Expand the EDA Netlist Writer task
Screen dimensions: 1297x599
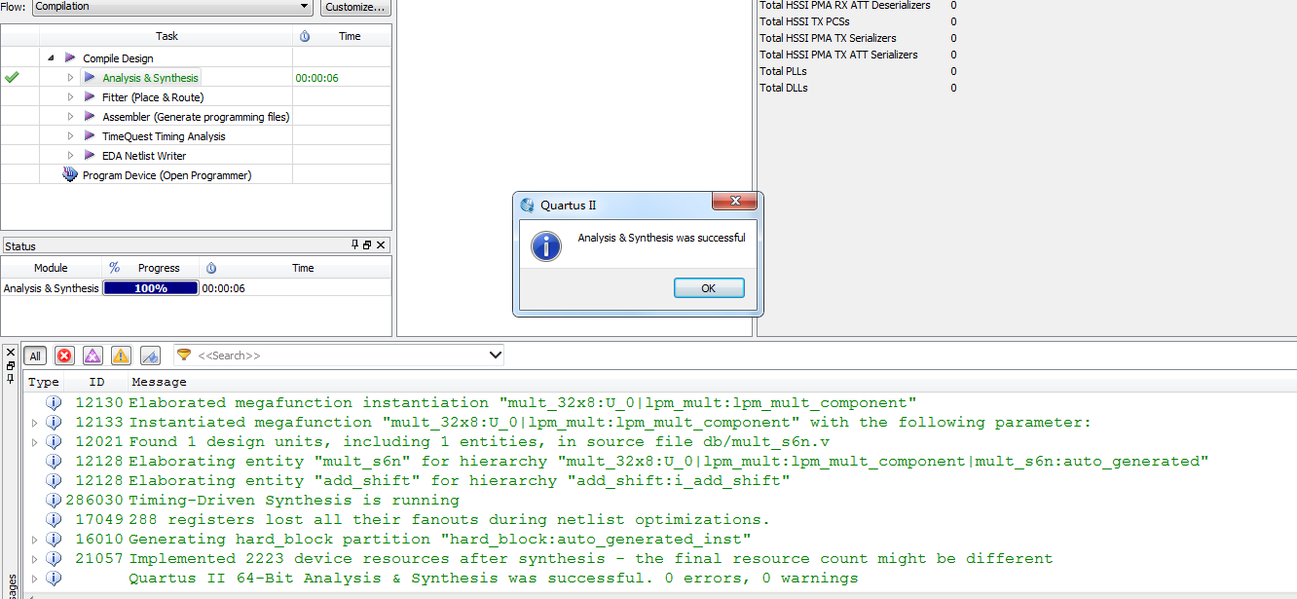coord(70,155)
